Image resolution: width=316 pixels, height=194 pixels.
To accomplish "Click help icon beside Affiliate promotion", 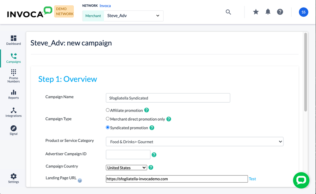I will (x=146, y=110).
